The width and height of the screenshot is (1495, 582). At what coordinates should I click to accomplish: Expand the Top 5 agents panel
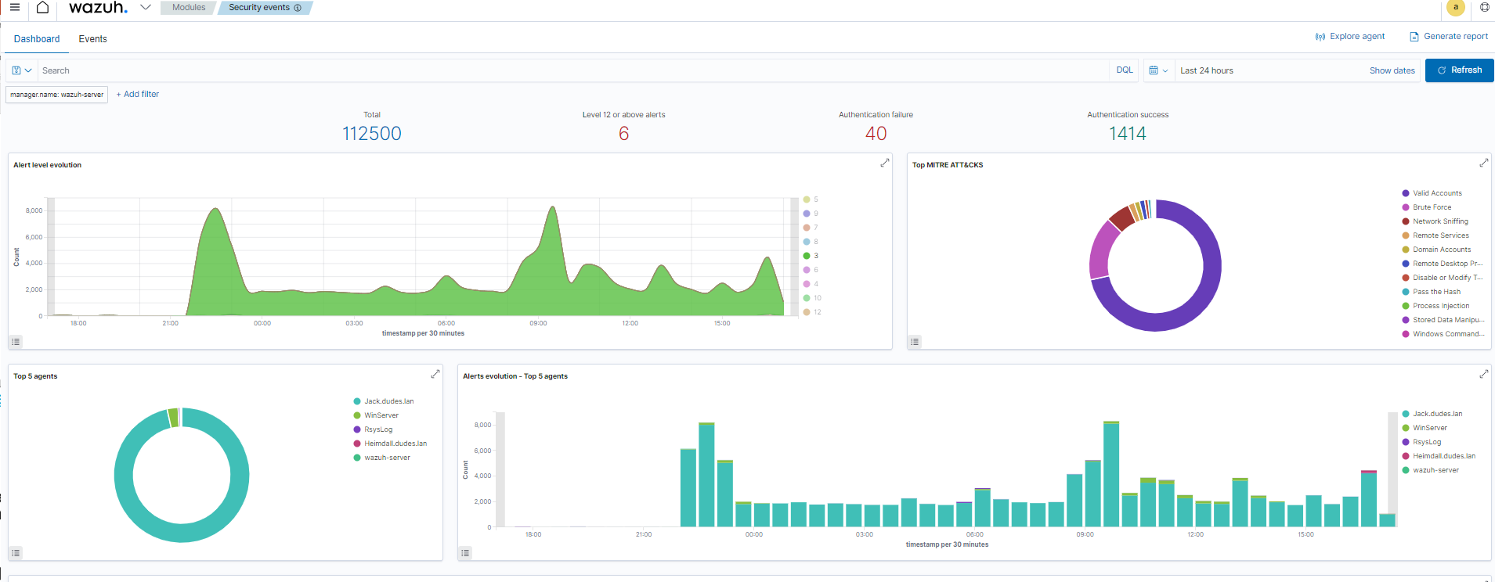pyautogui.click(x=435, y=374)
